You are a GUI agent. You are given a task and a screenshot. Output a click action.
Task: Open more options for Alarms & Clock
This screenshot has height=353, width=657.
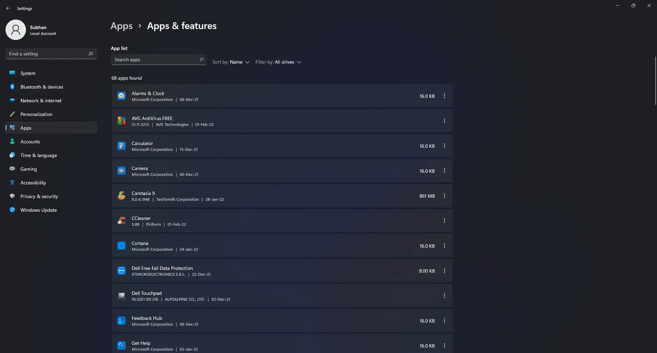pos(445,96)
